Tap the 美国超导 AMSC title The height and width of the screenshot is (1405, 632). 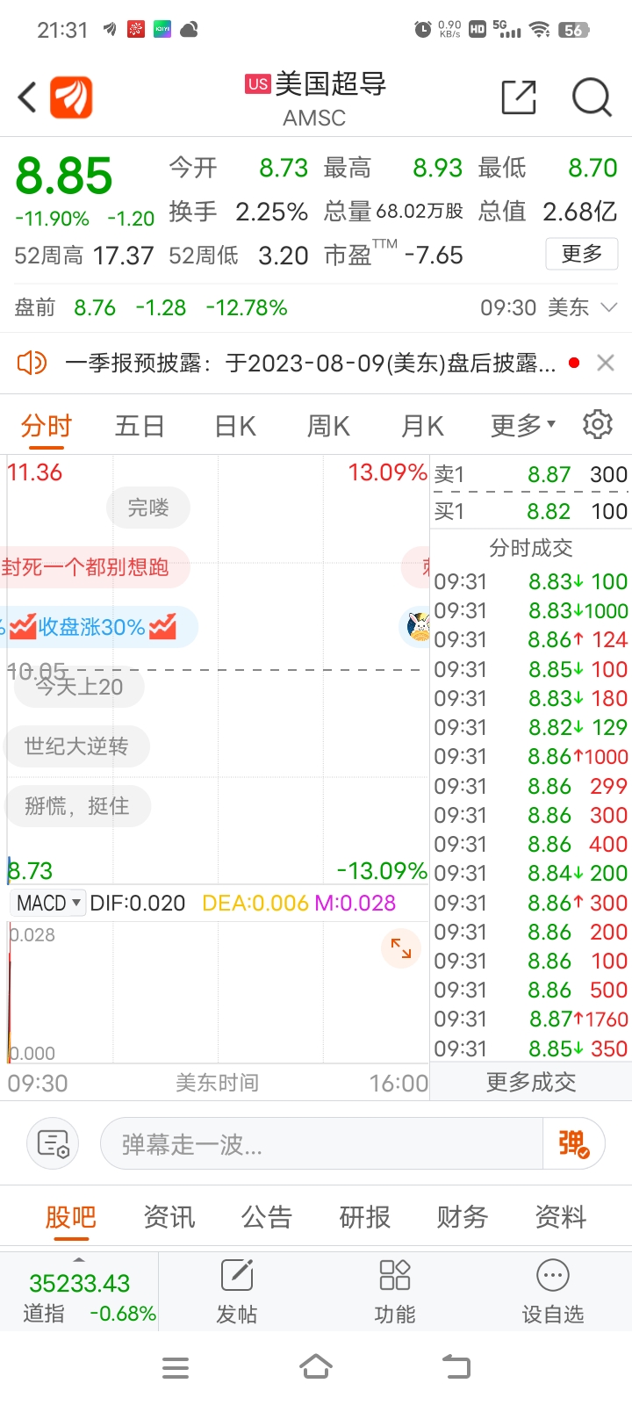coord(314,98)
